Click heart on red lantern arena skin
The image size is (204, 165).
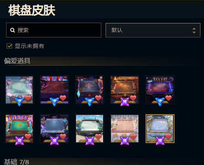pos(63,98)
